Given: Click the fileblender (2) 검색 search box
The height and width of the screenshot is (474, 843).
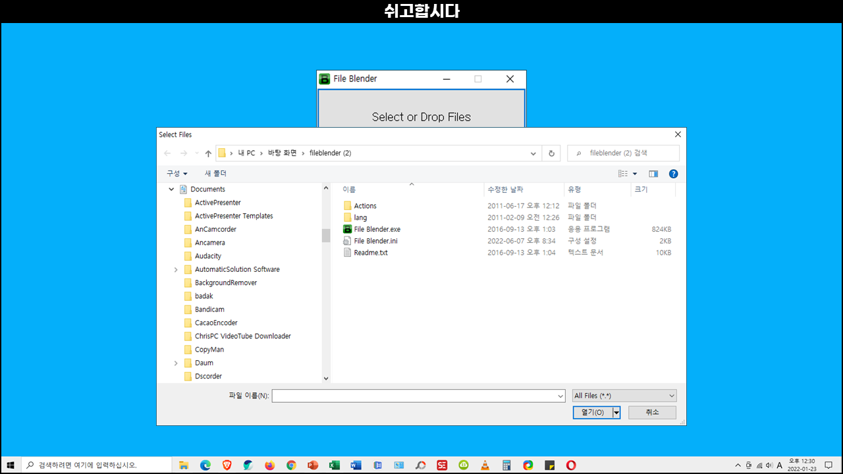Looking at the screenshot, I should (623, 153).
